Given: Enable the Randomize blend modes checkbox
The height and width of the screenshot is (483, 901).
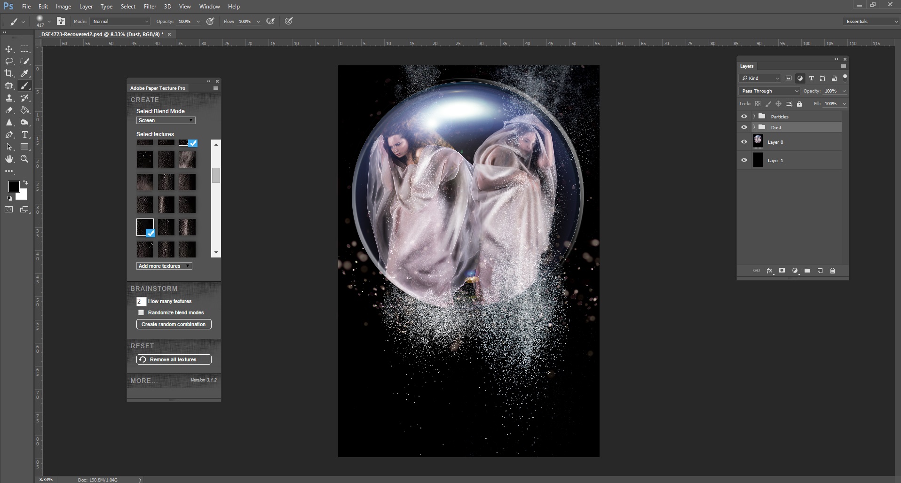Looking at the screenshot, I should pos(141,312).
